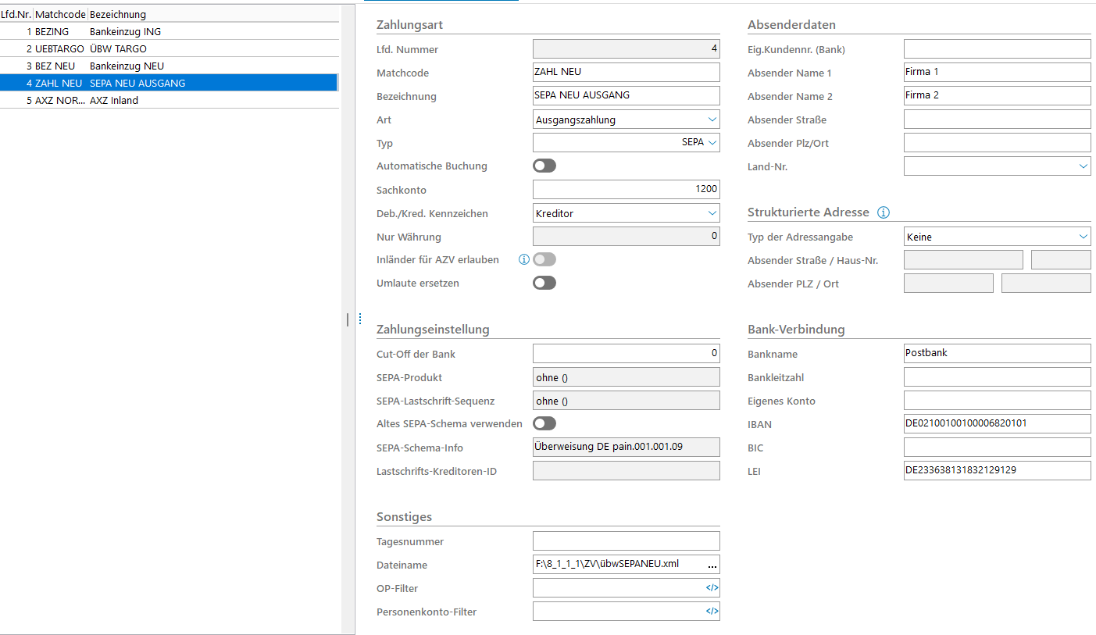Click info icon beside Inländer für AZV erlauben
Viewport: 1096px width, 635px height.
tap(524, 259)
